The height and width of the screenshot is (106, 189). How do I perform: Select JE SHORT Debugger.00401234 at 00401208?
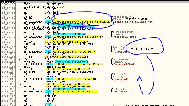click(66, 57)
